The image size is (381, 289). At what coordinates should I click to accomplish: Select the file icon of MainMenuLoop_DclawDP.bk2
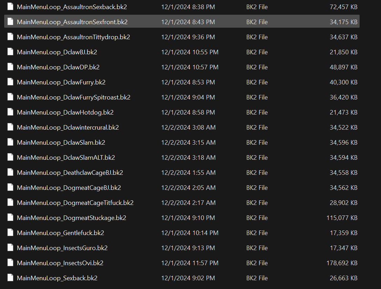click(10, 67)
